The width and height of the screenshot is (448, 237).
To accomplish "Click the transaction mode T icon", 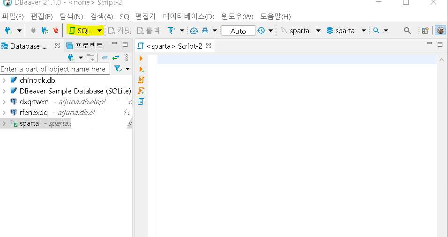I will tap(171, 30).
